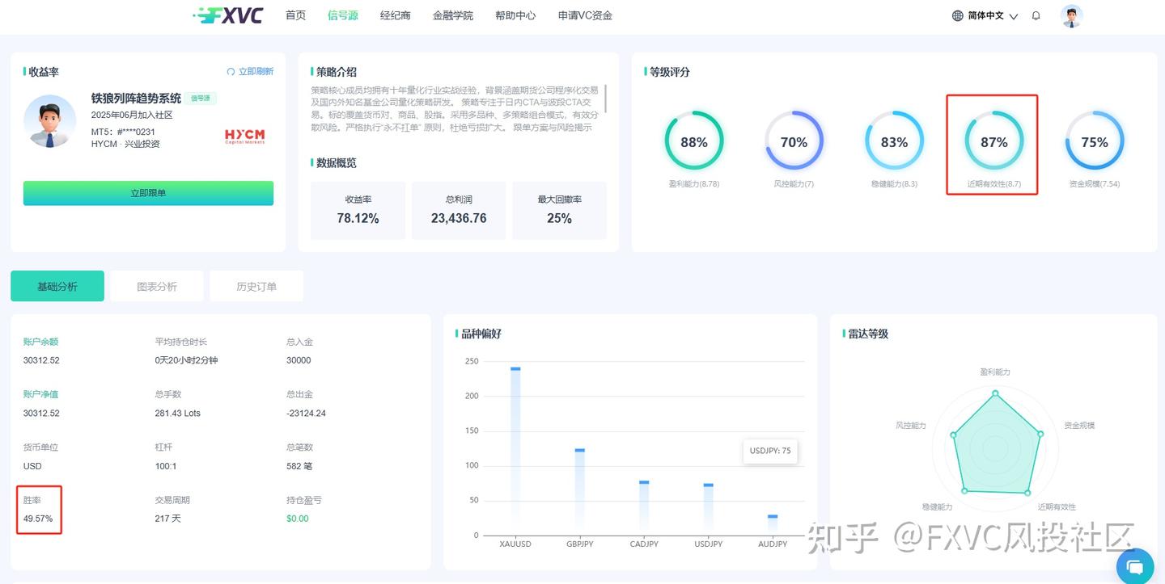Switch to the 图表分析 tab
This screenshot has width=1165, height=584.
click(156, 285)
